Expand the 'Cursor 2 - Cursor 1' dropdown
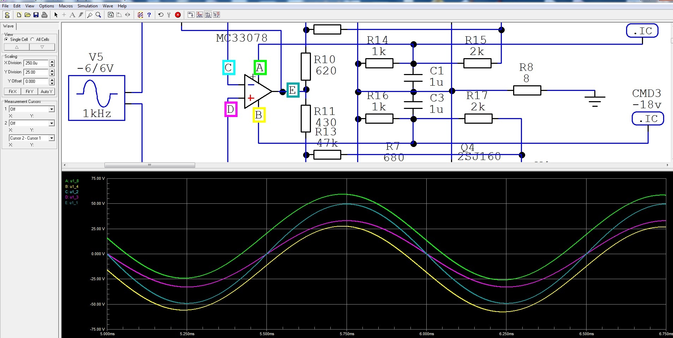This screenshot has height=338, width=673. point(52,138)
